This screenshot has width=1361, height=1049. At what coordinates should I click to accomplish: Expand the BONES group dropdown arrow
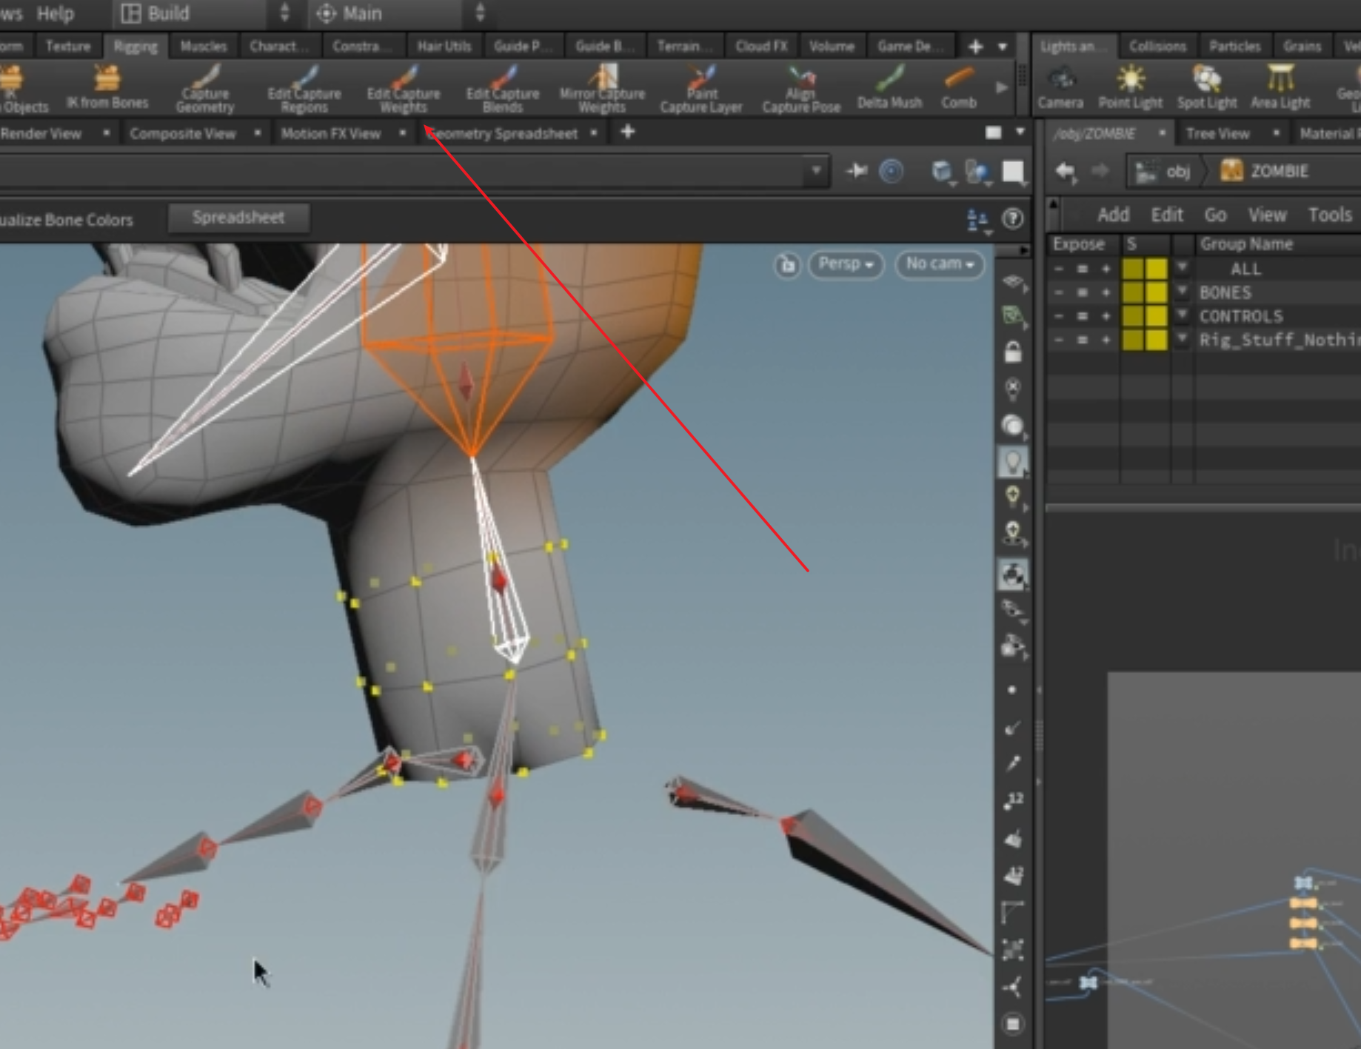tap(1182, 292)
